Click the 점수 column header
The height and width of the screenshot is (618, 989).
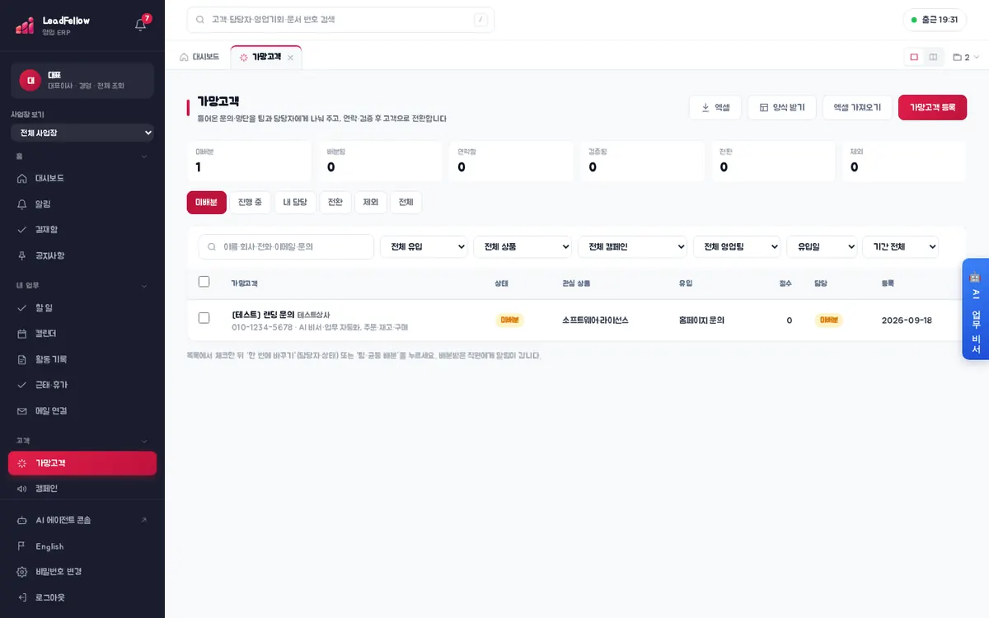[x=785, y=283]
